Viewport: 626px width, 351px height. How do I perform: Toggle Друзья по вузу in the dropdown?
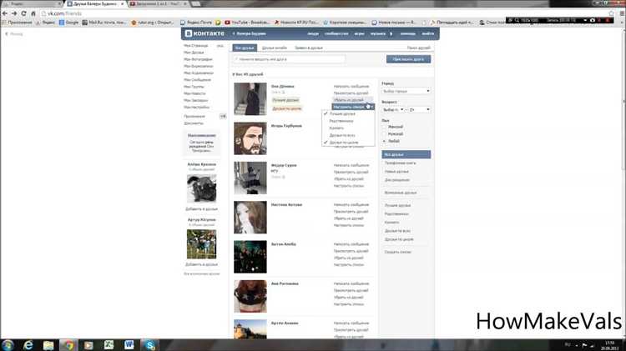pyautogui.click(x=348, y=135)
